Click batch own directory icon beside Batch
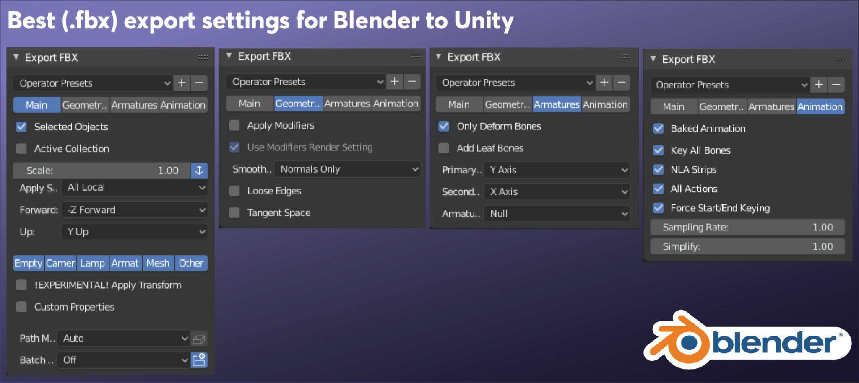Screen dimensions: 859x383 (x=199, y=360)
